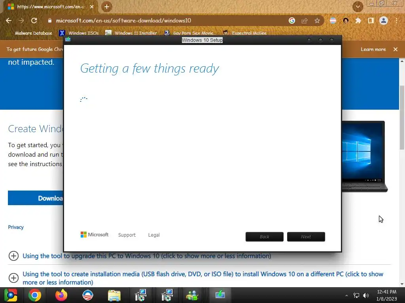Image resolution: width=405 pixels, height=303 pixels.
Task: Open the Legal link in Setup
Action: tap(154, 235)
